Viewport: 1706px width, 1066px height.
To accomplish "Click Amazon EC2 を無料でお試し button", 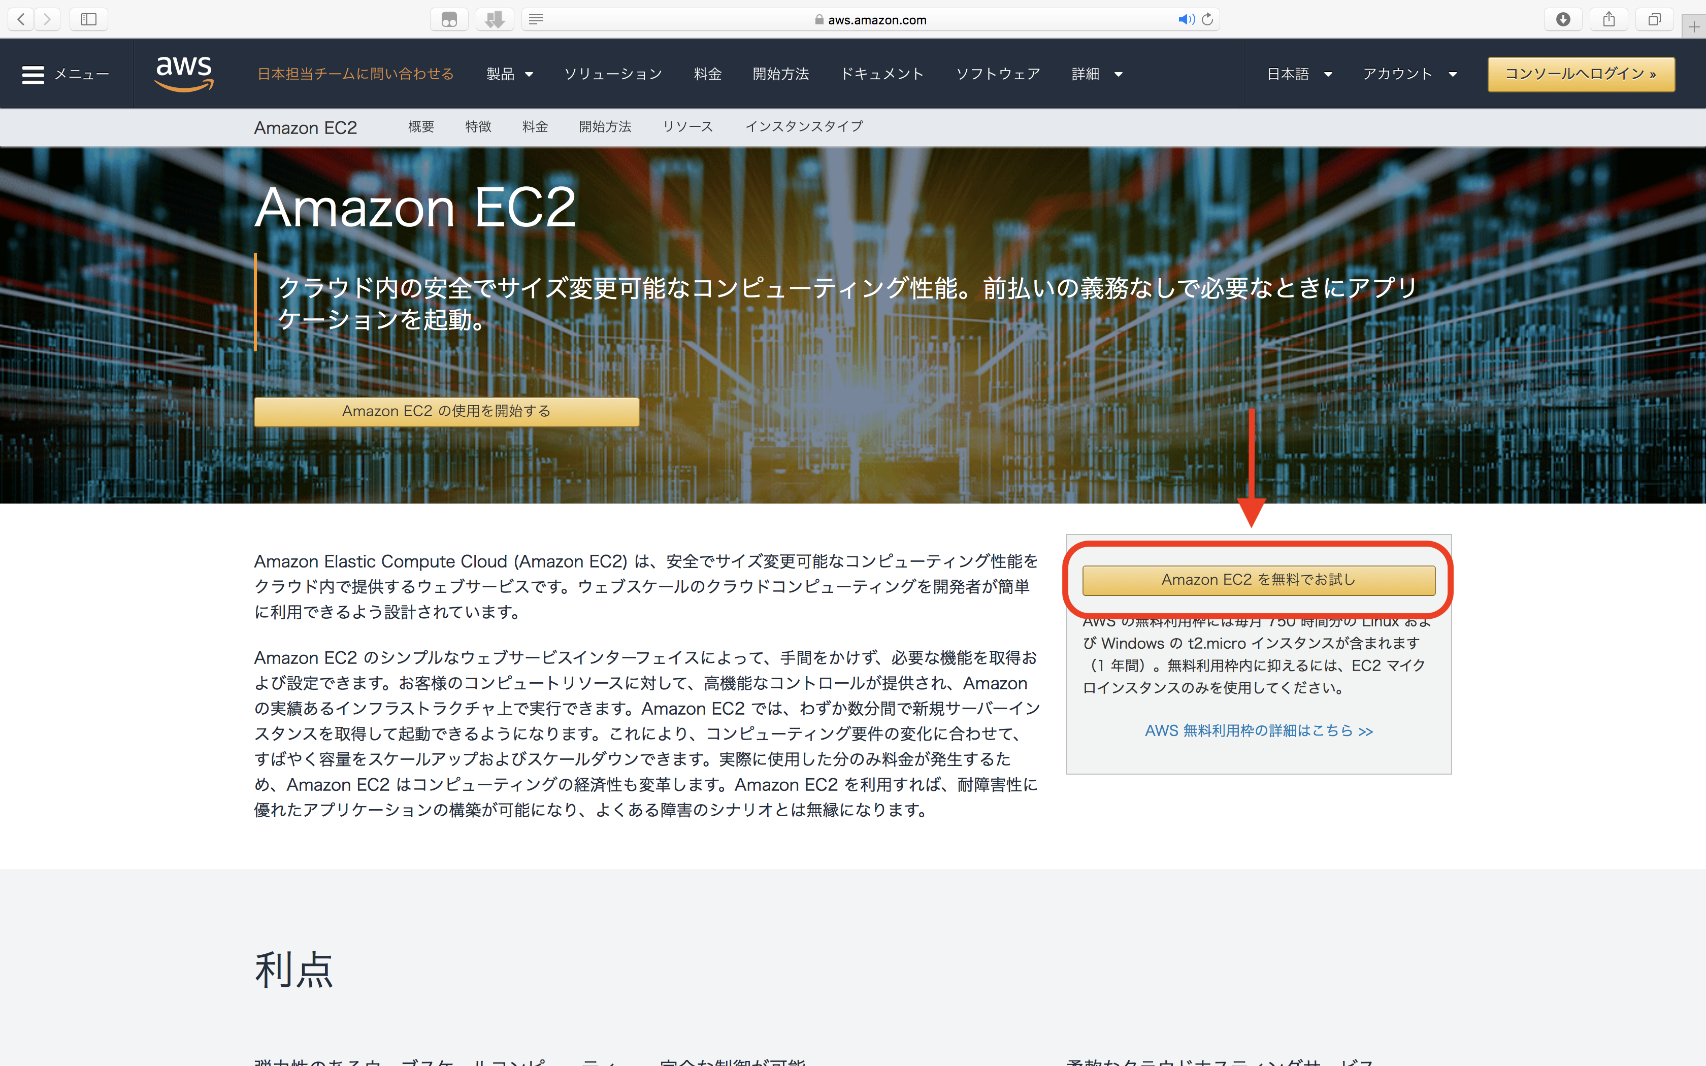I will (x=1258, y=580).
